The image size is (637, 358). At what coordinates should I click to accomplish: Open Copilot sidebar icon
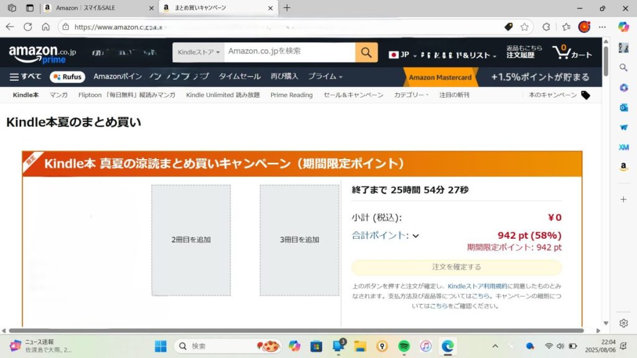pos(623,27)
